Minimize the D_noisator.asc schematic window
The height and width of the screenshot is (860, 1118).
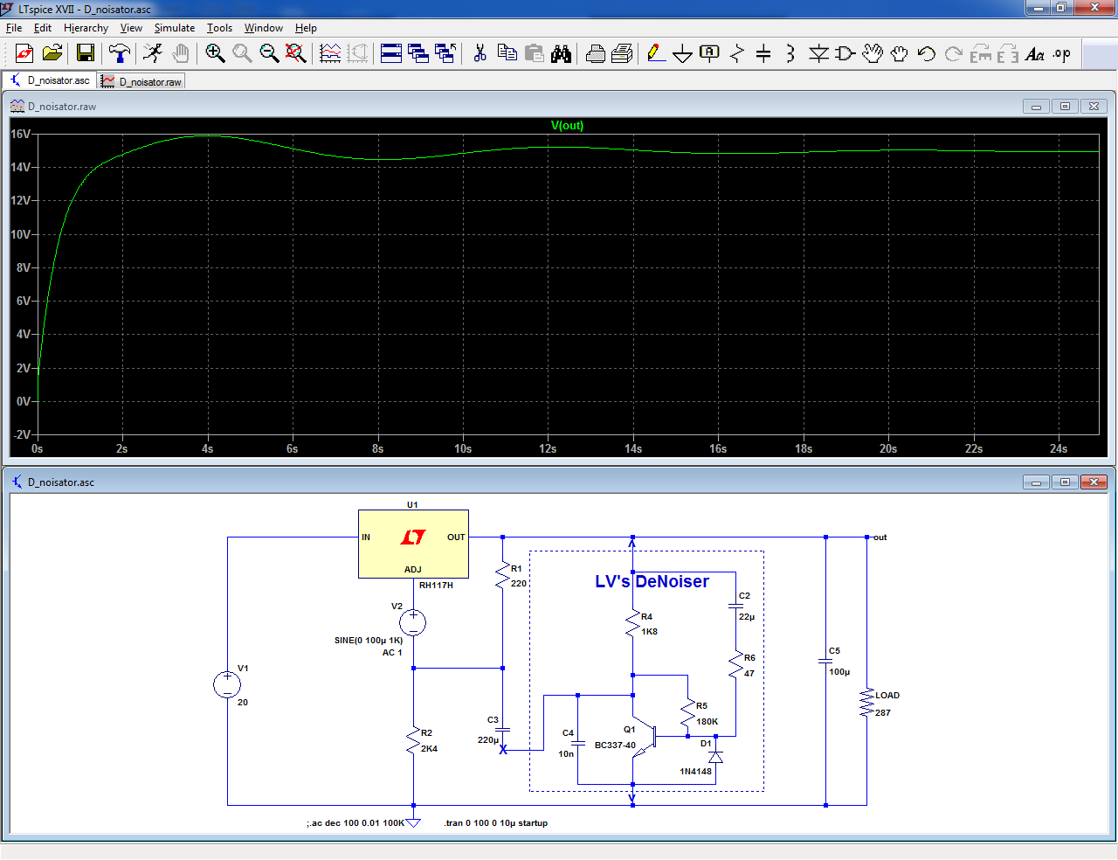1036,482
